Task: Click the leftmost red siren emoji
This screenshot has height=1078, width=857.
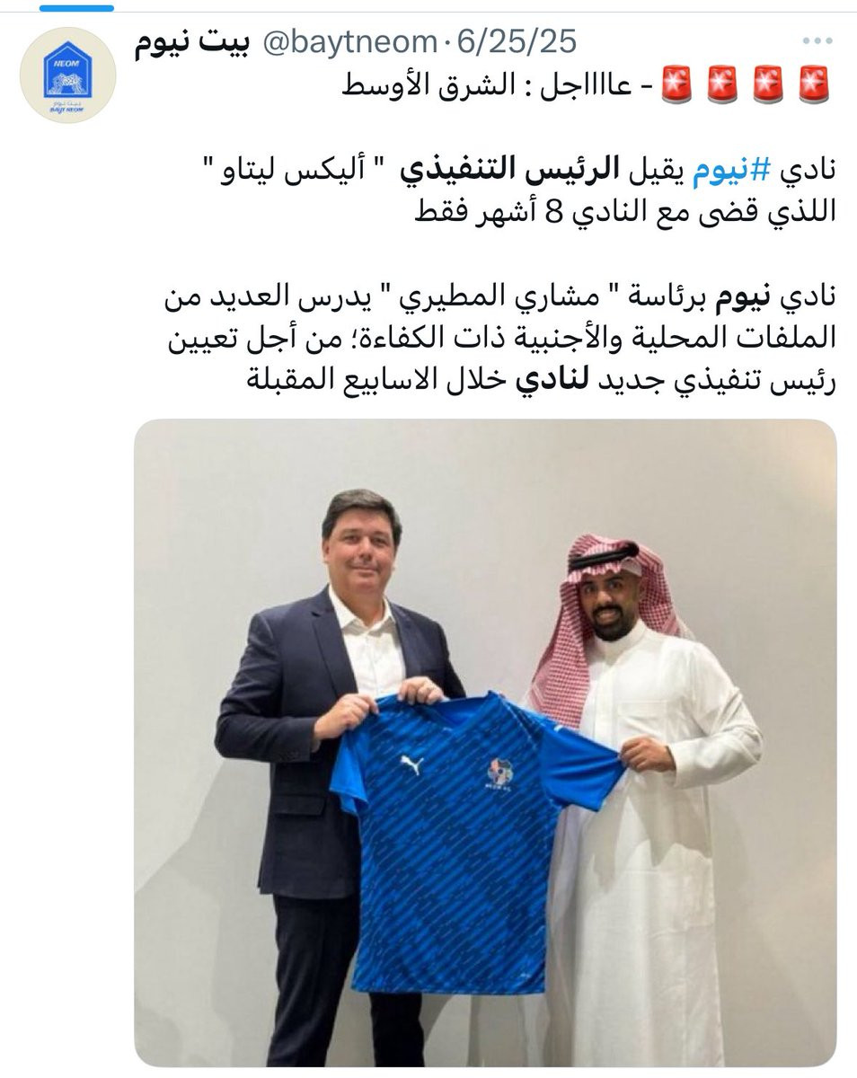Action: point(676,84)
